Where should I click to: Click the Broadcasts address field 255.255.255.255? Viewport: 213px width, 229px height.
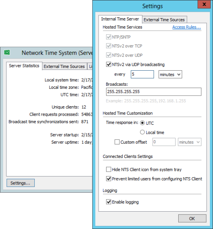[153, 92]
